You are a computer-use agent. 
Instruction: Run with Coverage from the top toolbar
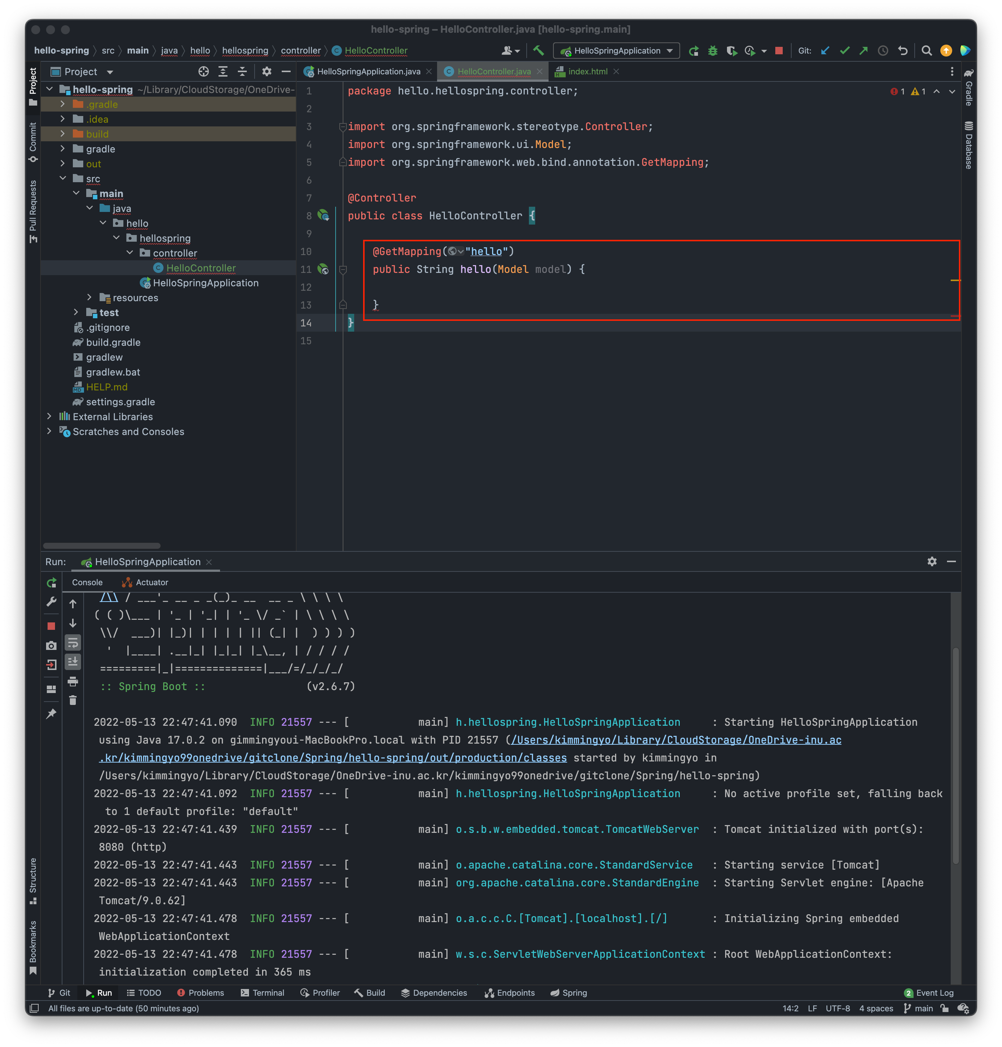pyautogui.click(x=732, y=51)
